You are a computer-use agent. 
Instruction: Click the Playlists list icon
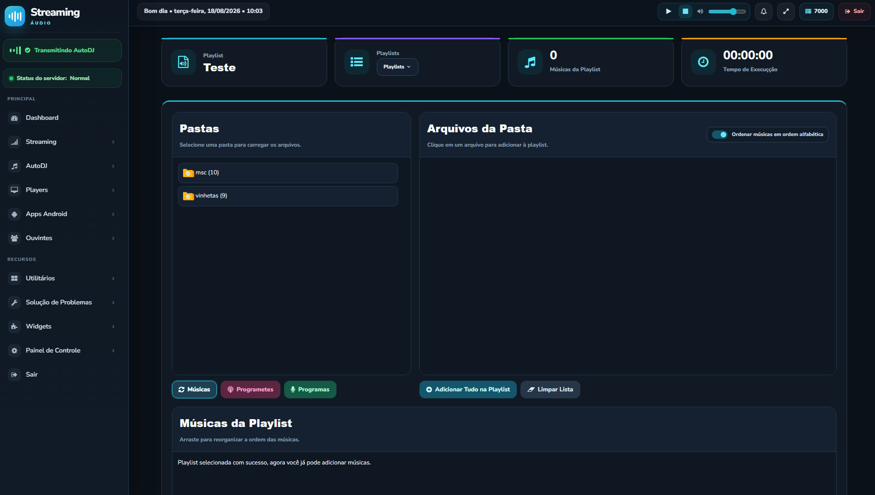pos(357,62)
